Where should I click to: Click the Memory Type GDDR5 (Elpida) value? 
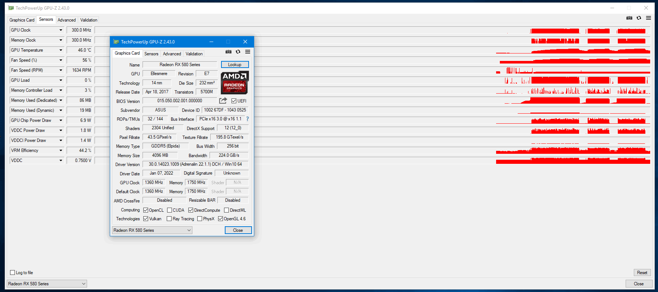click(x=166, y=146)
